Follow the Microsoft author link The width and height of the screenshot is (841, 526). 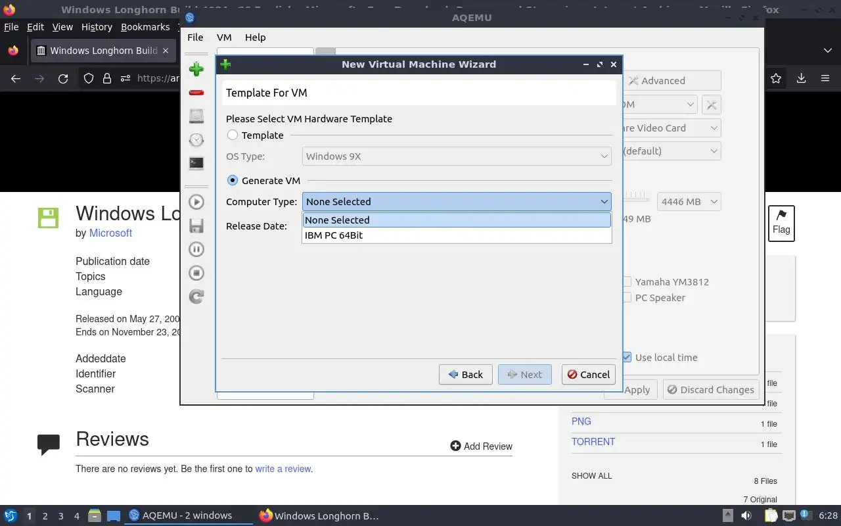tap(110, 233)
